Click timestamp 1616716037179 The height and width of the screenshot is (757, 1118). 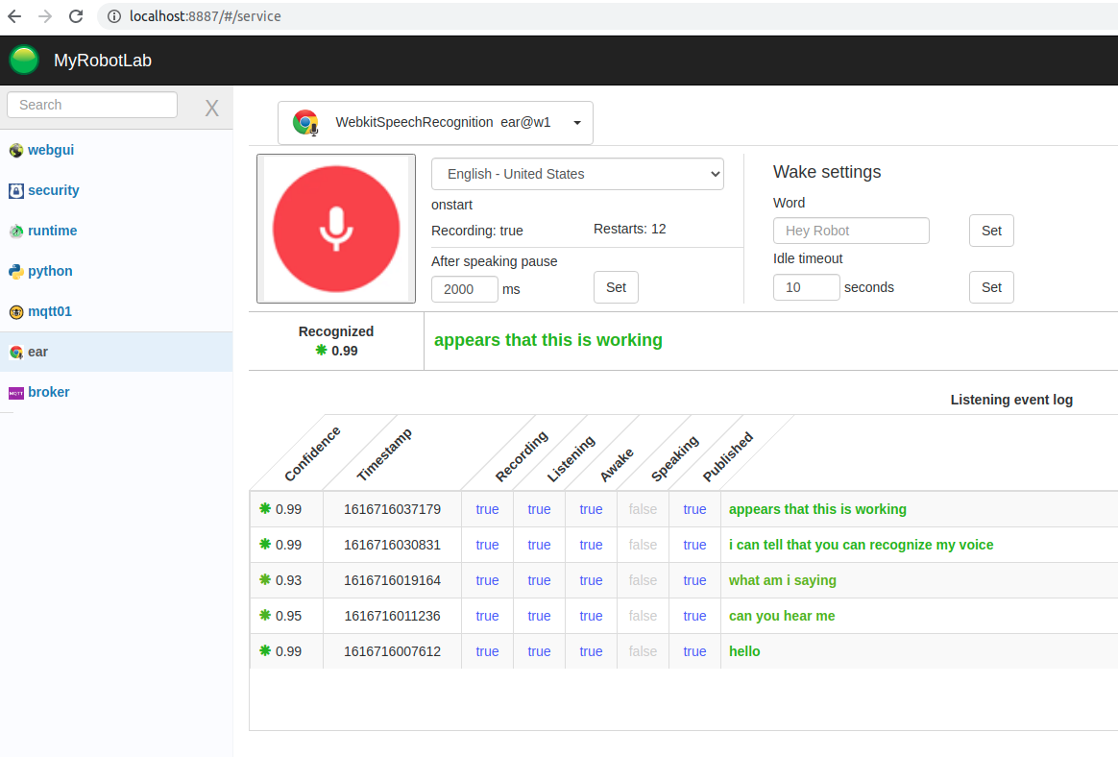tap(392, 509)
